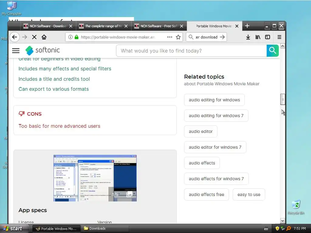Open the Downloads taskbar window
The height and width of the screenshot is (233, 311).
point(105,229)
